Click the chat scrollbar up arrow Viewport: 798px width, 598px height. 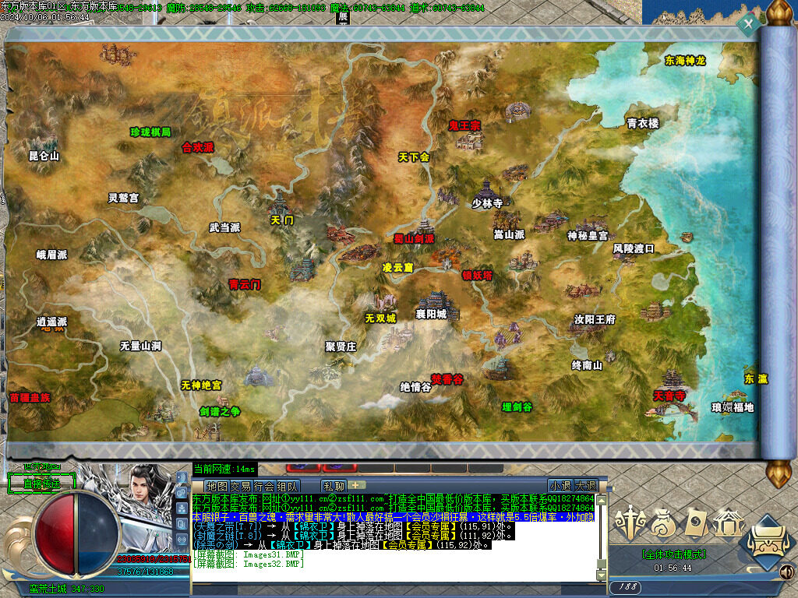click(x=602, y=501)
